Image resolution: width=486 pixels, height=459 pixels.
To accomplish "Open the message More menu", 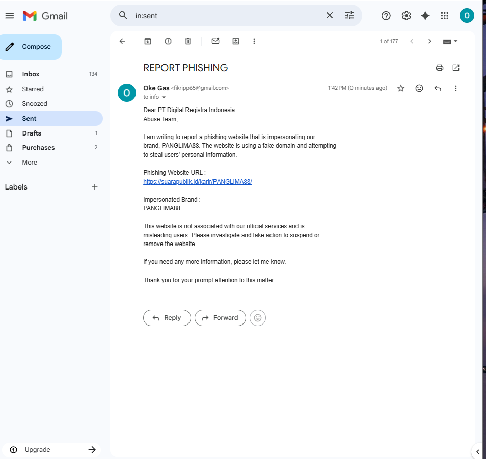I will point(455,88).
